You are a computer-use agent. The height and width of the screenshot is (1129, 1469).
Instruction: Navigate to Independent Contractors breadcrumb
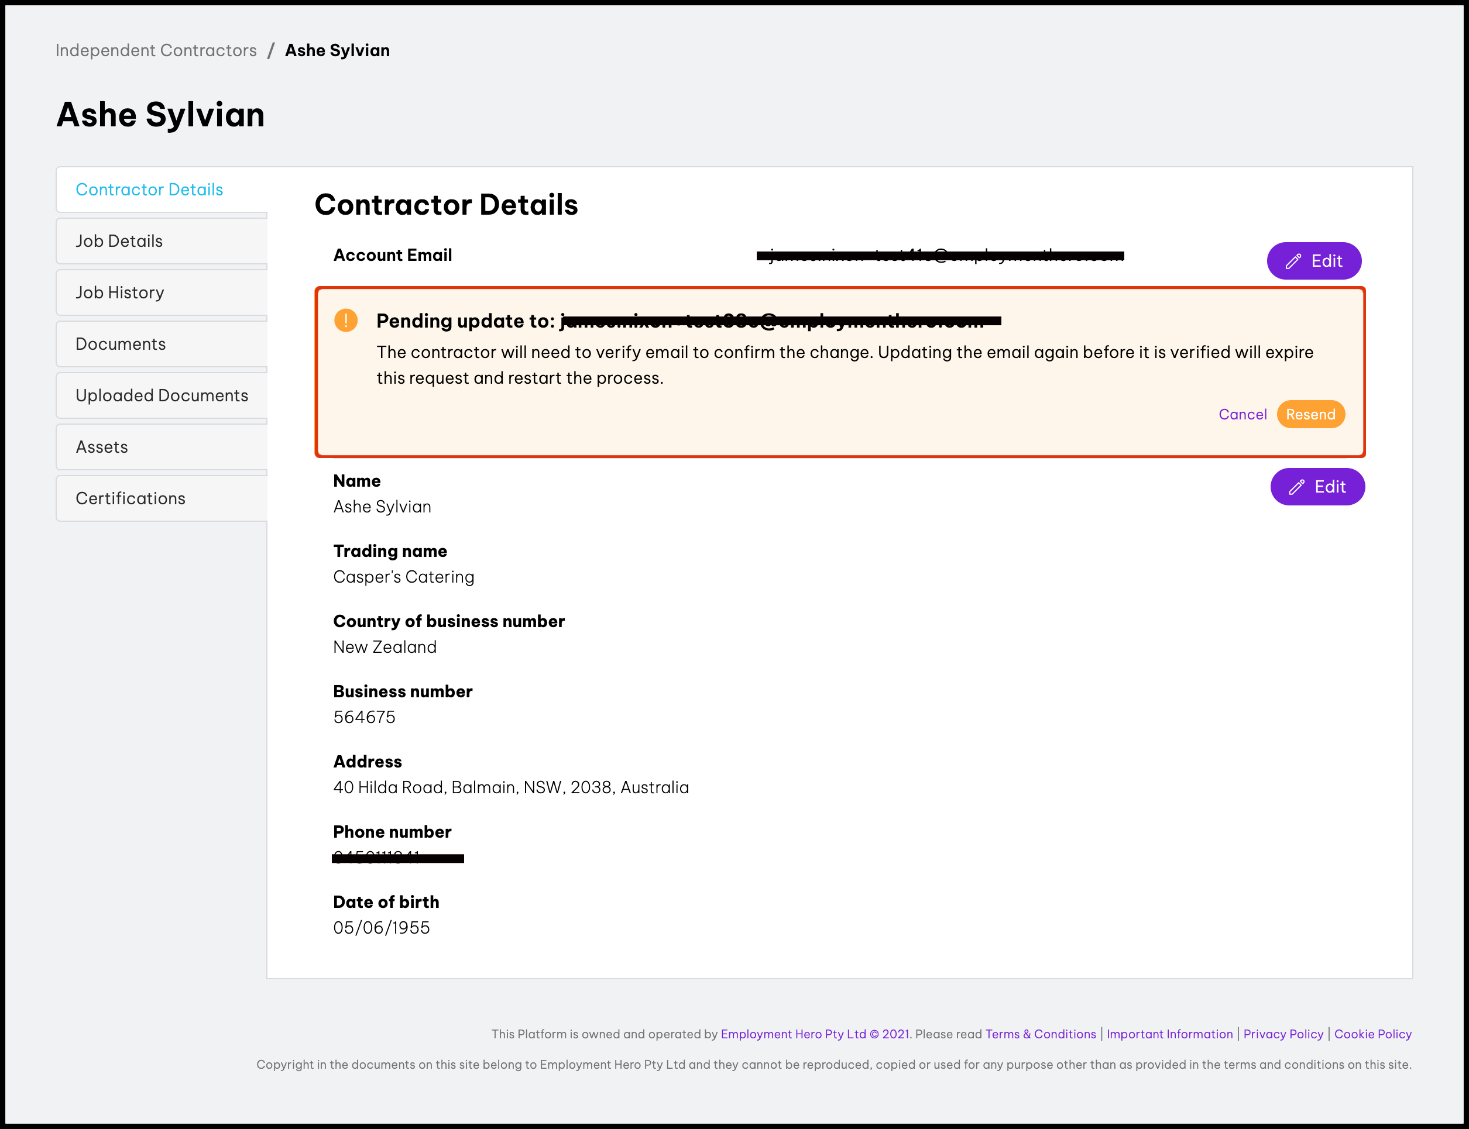(156, 50)
